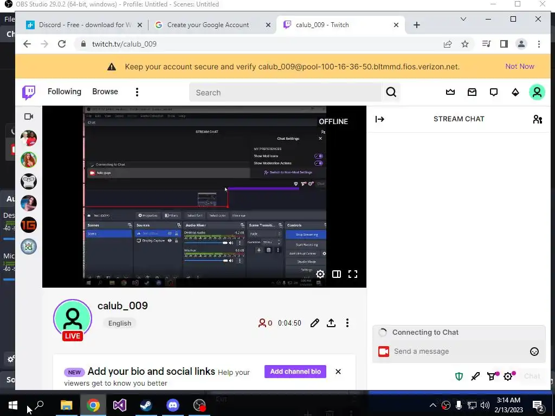555x416 pixels.
Task: Open Chrome three-dot menu
Action: coord(539,44)
